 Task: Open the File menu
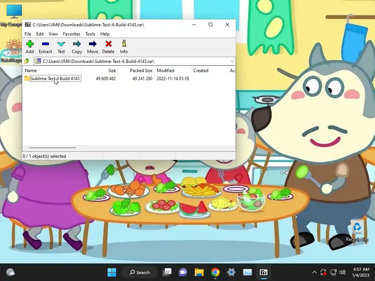point(28,34)
